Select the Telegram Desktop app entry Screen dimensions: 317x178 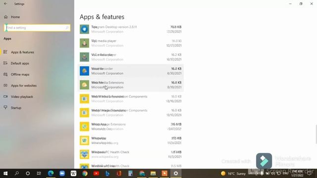[131, 29]
